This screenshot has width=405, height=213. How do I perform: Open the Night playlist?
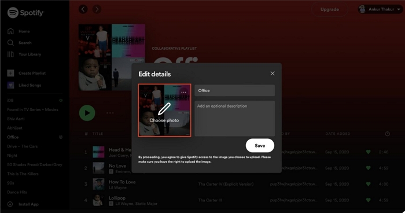click(x=12, y=155)
